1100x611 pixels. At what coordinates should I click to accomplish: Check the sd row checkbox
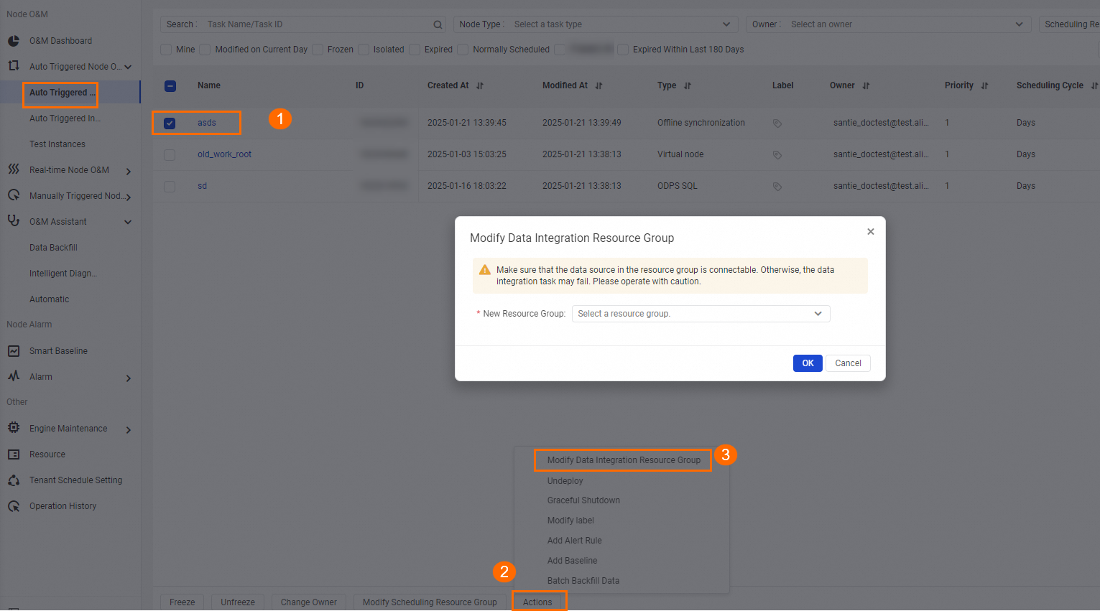click(170, 186)
